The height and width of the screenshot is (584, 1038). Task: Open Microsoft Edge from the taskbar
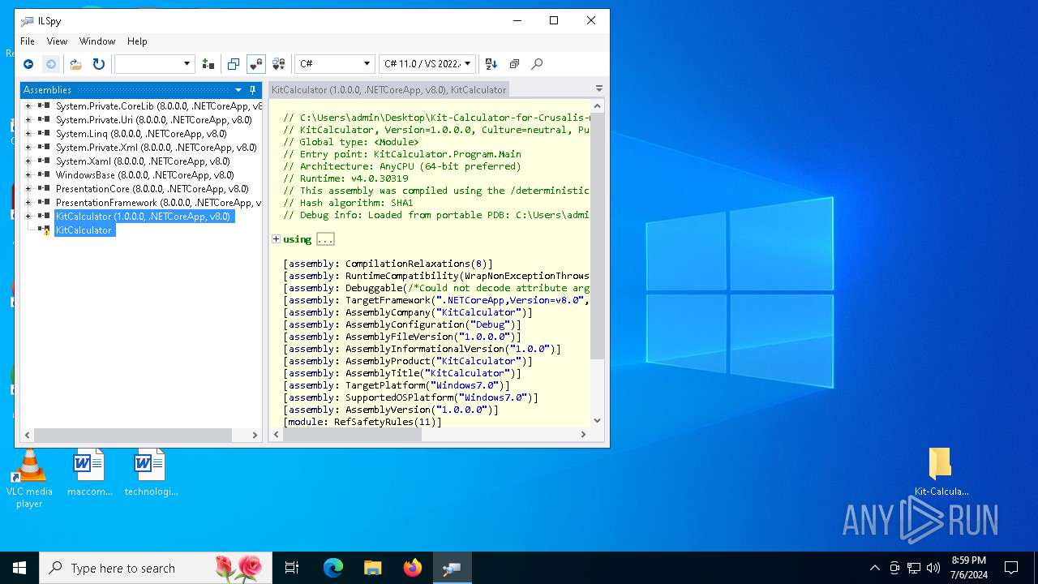point(333,568)
